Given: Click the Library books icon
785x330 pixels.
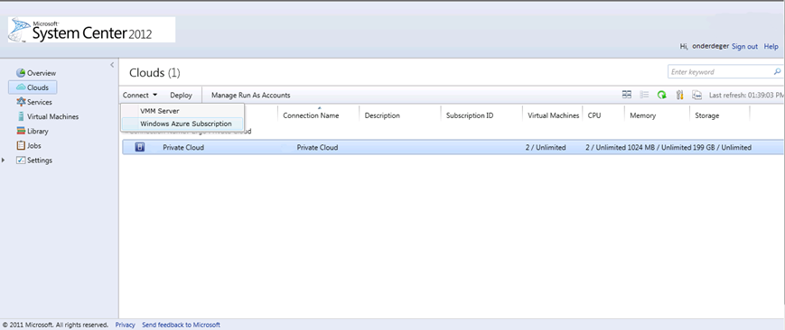Looking at the screenshot, I should click(21, 131).
